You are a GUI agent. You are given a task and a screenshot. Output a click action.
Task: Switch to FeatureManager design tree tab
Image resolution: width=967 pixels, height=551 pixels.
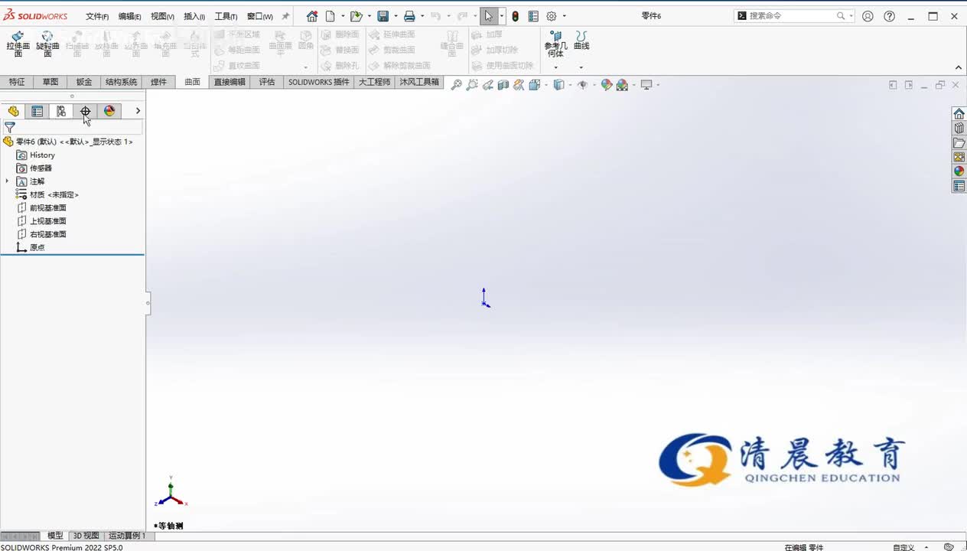click(x=13, y=111)
